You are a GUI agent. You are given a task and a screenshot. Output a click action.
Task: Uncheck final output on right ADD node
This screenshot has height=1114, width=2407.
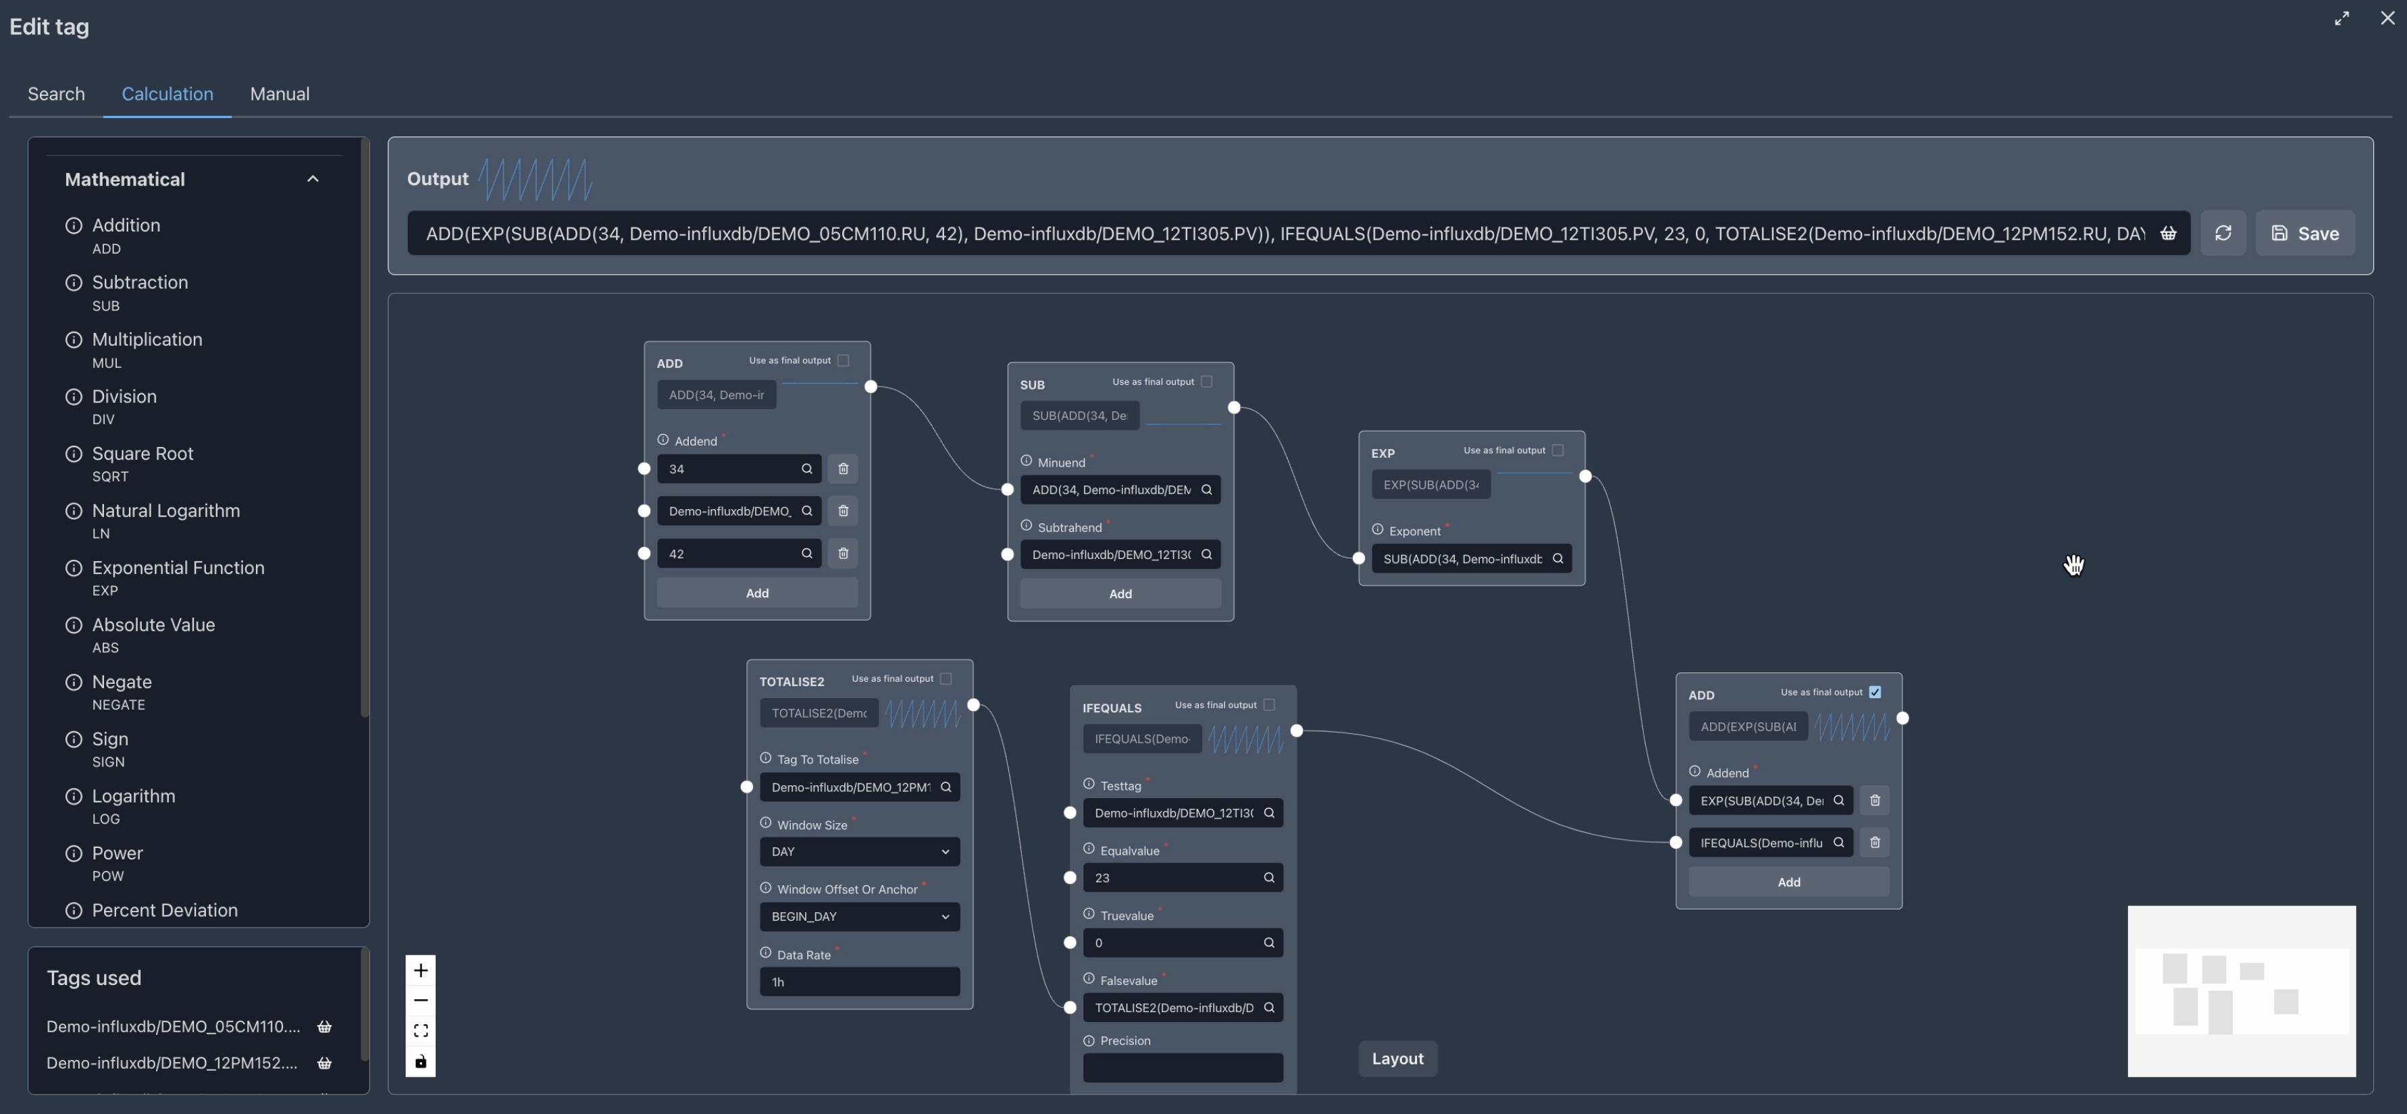1874,692
